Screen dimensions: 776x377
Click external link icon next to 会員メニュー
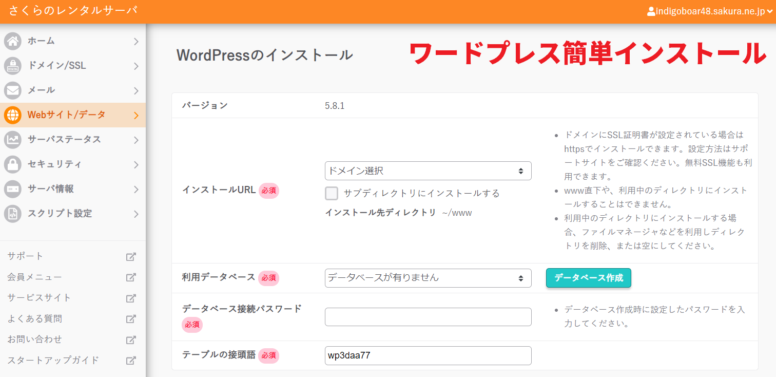coord(131,277)
